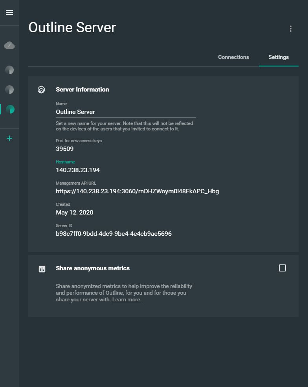Enable the Share anonymous metrics checkbox
The height and width of the screenshot is (387, 308).
(282, 268)
